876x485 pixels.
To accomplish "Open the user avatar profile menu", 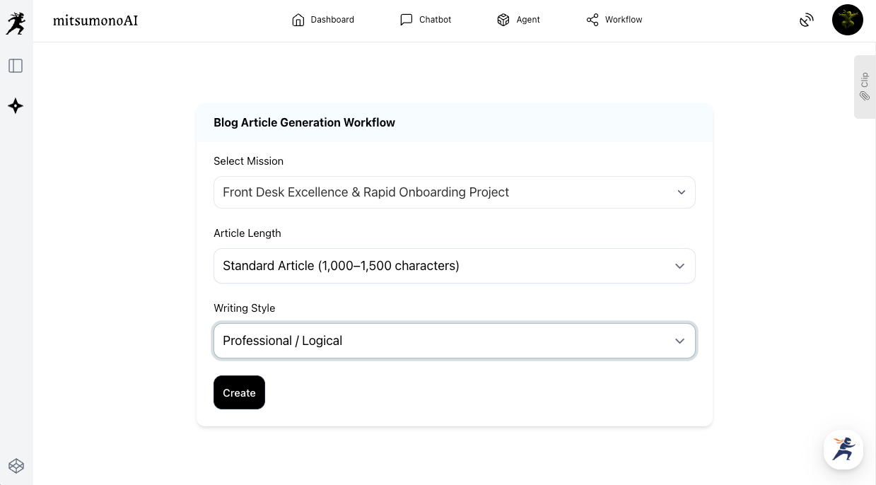I will coord(847,20).
